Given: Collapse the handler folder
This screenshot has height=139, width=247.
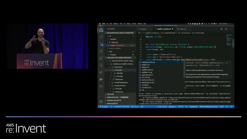Looking at the screenshot, I should coord(120,39).
